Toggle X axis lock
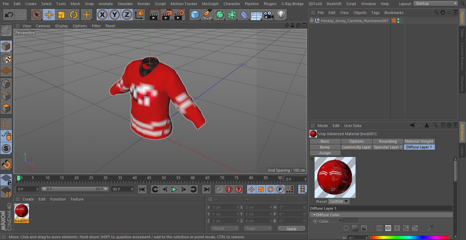The image size is (466, 240). coord(102,15)
